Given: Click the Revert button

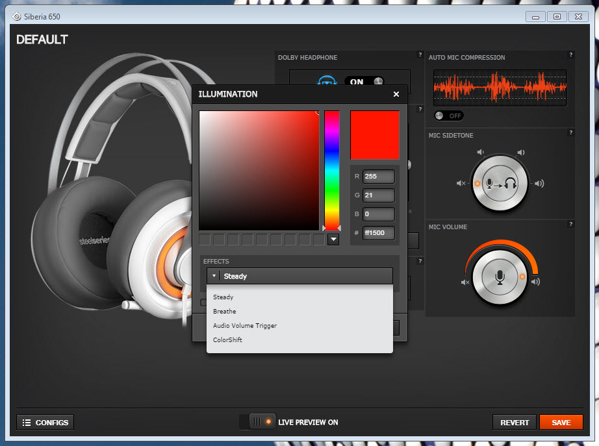Looking at the screenshot, I should coord(514,423).
